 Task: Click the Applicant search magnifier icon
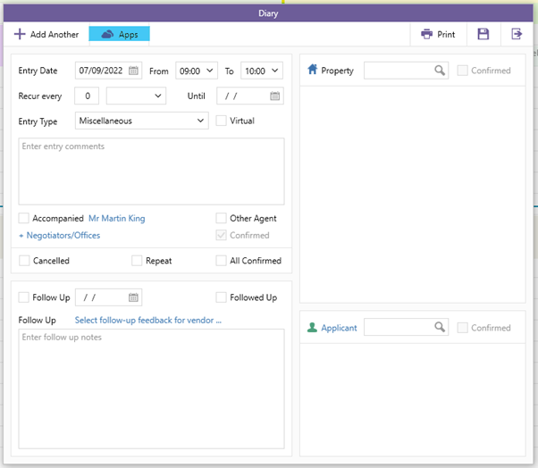pos(440,328)
